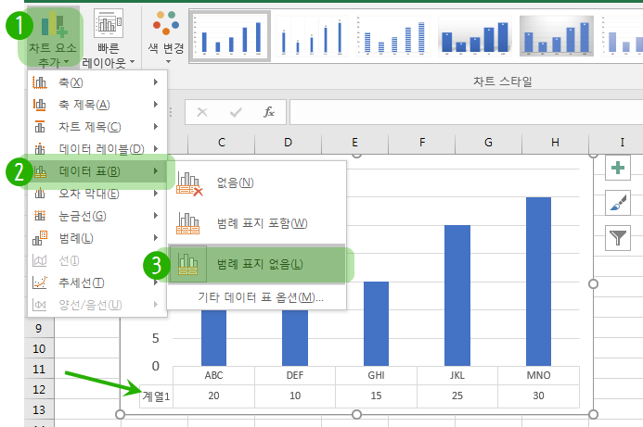Open the 눈금선(G) gridlines submenu

(97, 215)
